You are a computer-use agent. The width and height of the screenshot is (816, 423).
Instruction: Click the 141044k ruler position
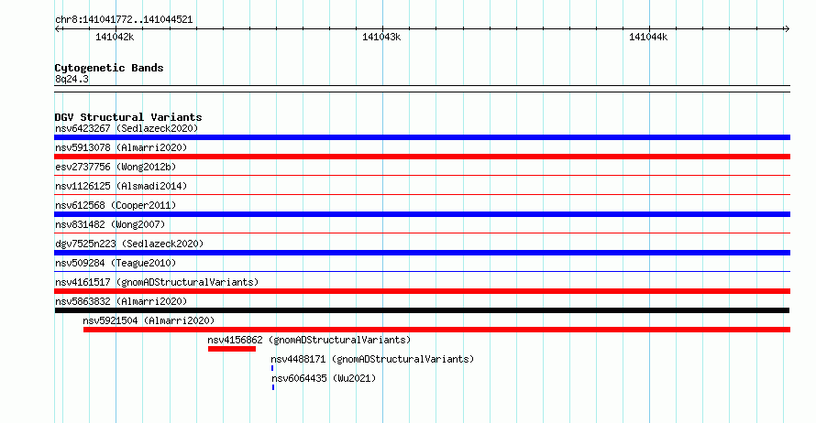[648, 37]
